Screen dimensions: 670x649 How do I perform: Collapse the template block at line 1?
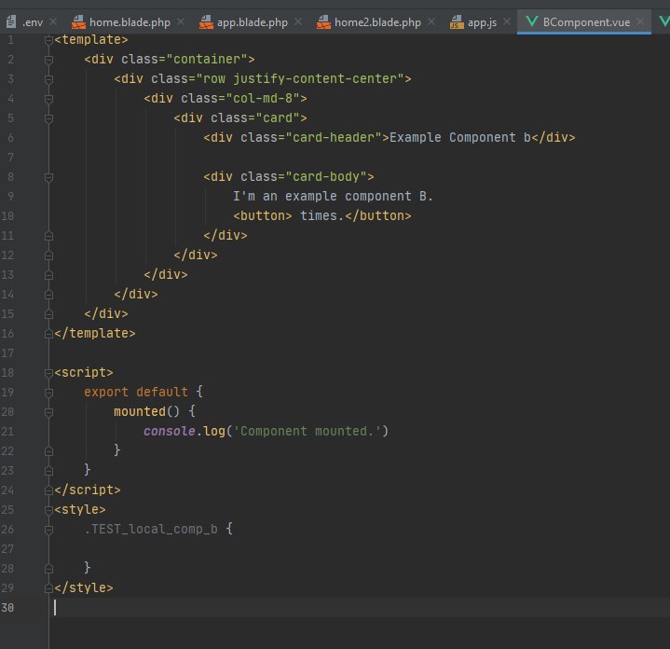tap(48, 40)
